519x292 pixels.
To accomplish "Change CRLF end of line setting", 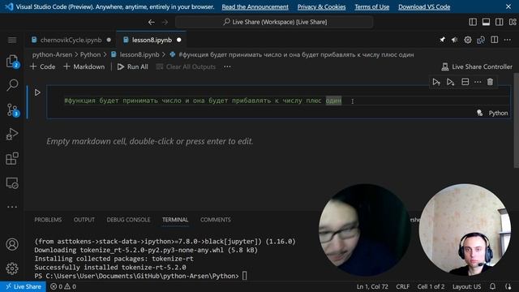I will point(402,286).
